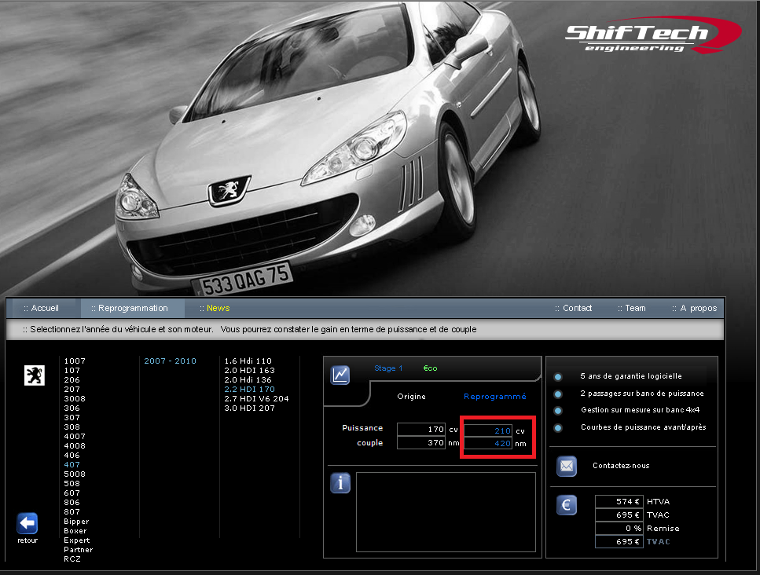Select the 2.7 HDI V6 204 engine
This screenshot has width=760, height=575.
[256, 399]
